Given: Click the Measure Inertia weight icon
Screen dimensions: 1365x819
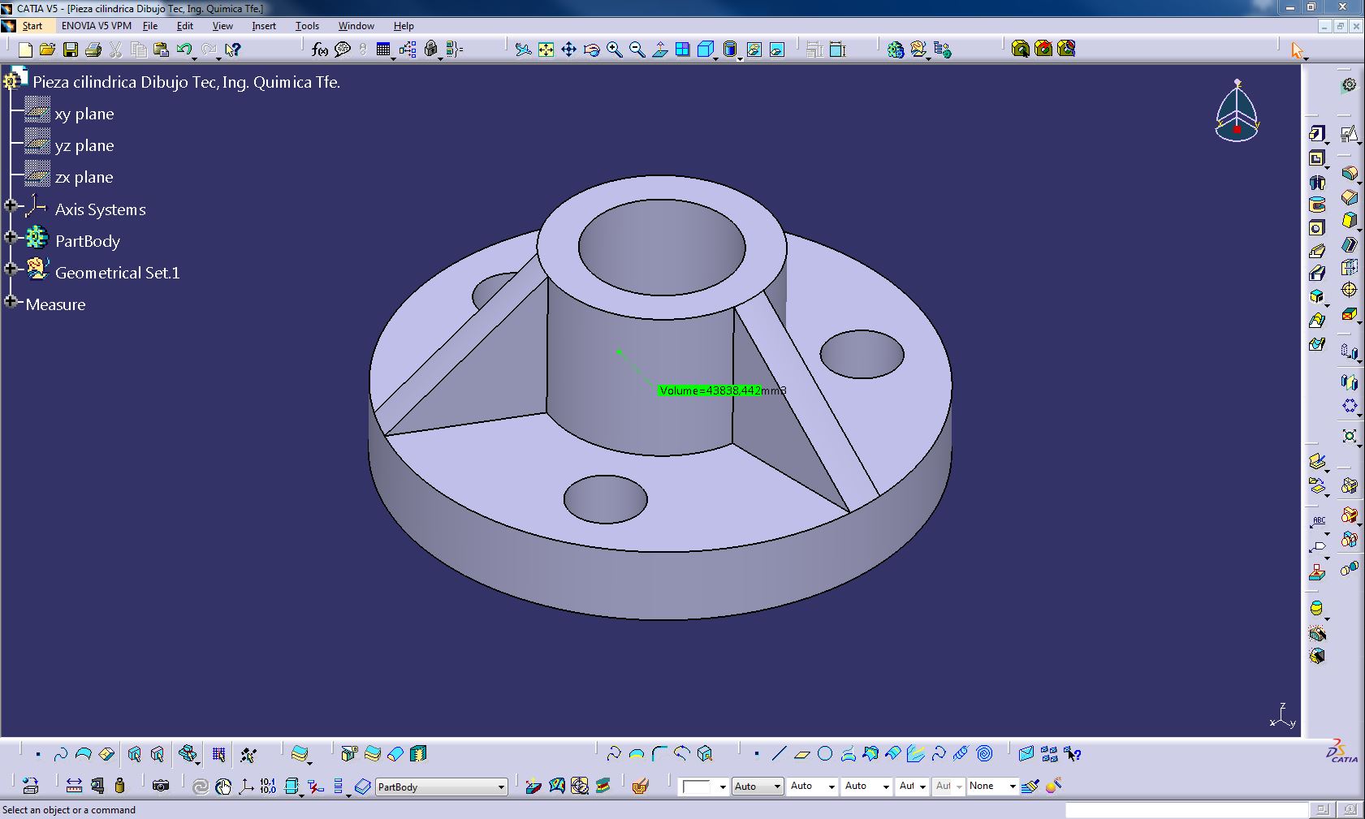Looking at the screenshot, I should tap(120, 786).
